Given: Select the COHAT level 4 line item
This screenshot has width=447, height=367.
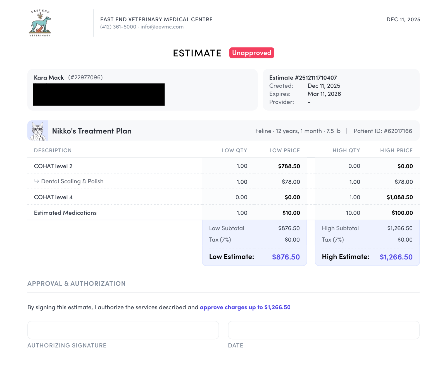Looking at the screenshot, I should [x=53, y=197].
